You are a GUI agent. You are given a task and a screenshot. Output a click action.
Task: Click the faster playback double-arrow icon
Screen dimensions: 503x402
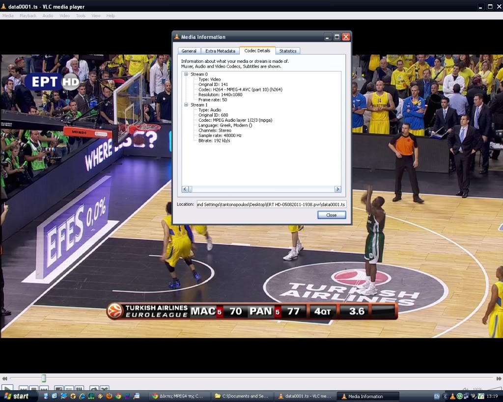[x=498, y=378]
